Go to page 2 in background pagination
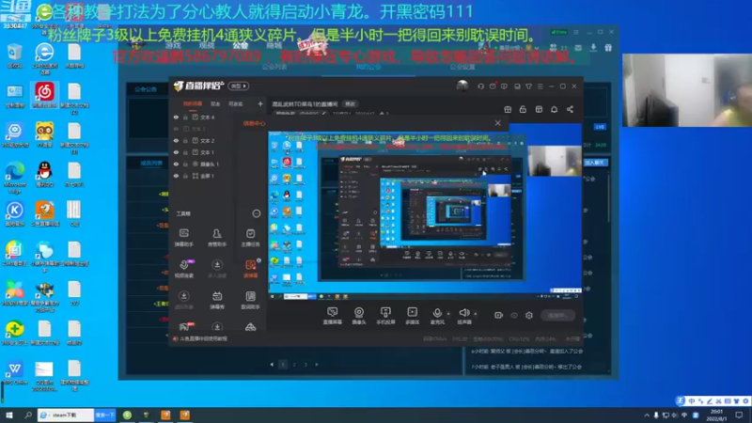Viewport: 752px width, 423px height. [x=294, y=365]
